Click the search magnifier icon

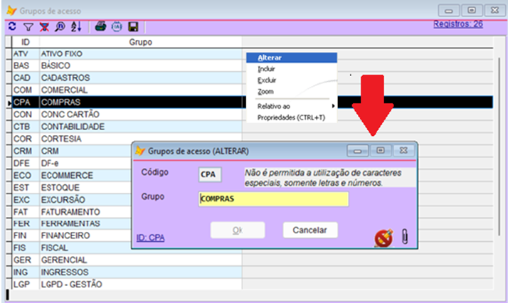click(x=60, y=26)
